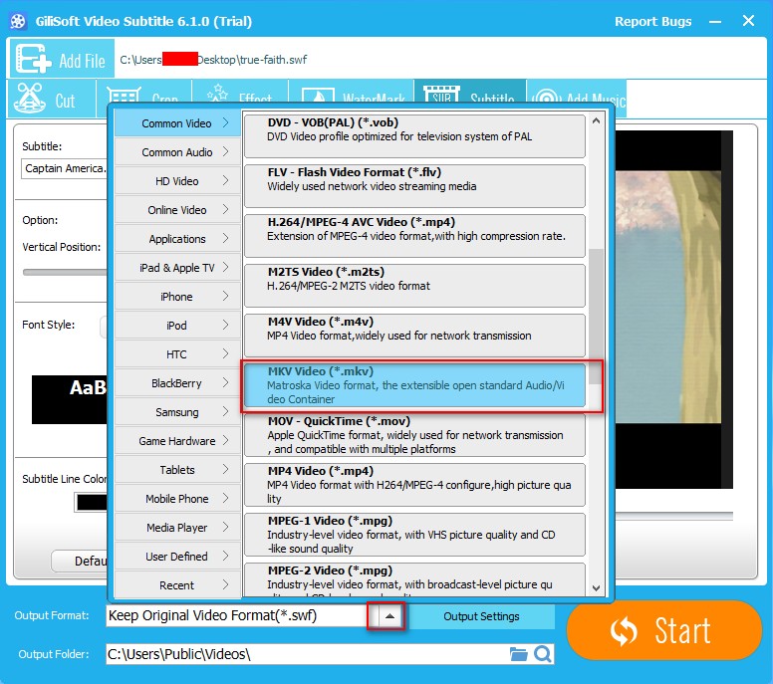Open the Add Music tool
Image resolution: width=773 pixels, height=684 pixels.
pyautogui.click(x=577, y=93)
